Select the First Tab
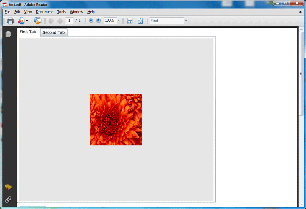This screenshot has height=209, width=306. tap(28, 32)
